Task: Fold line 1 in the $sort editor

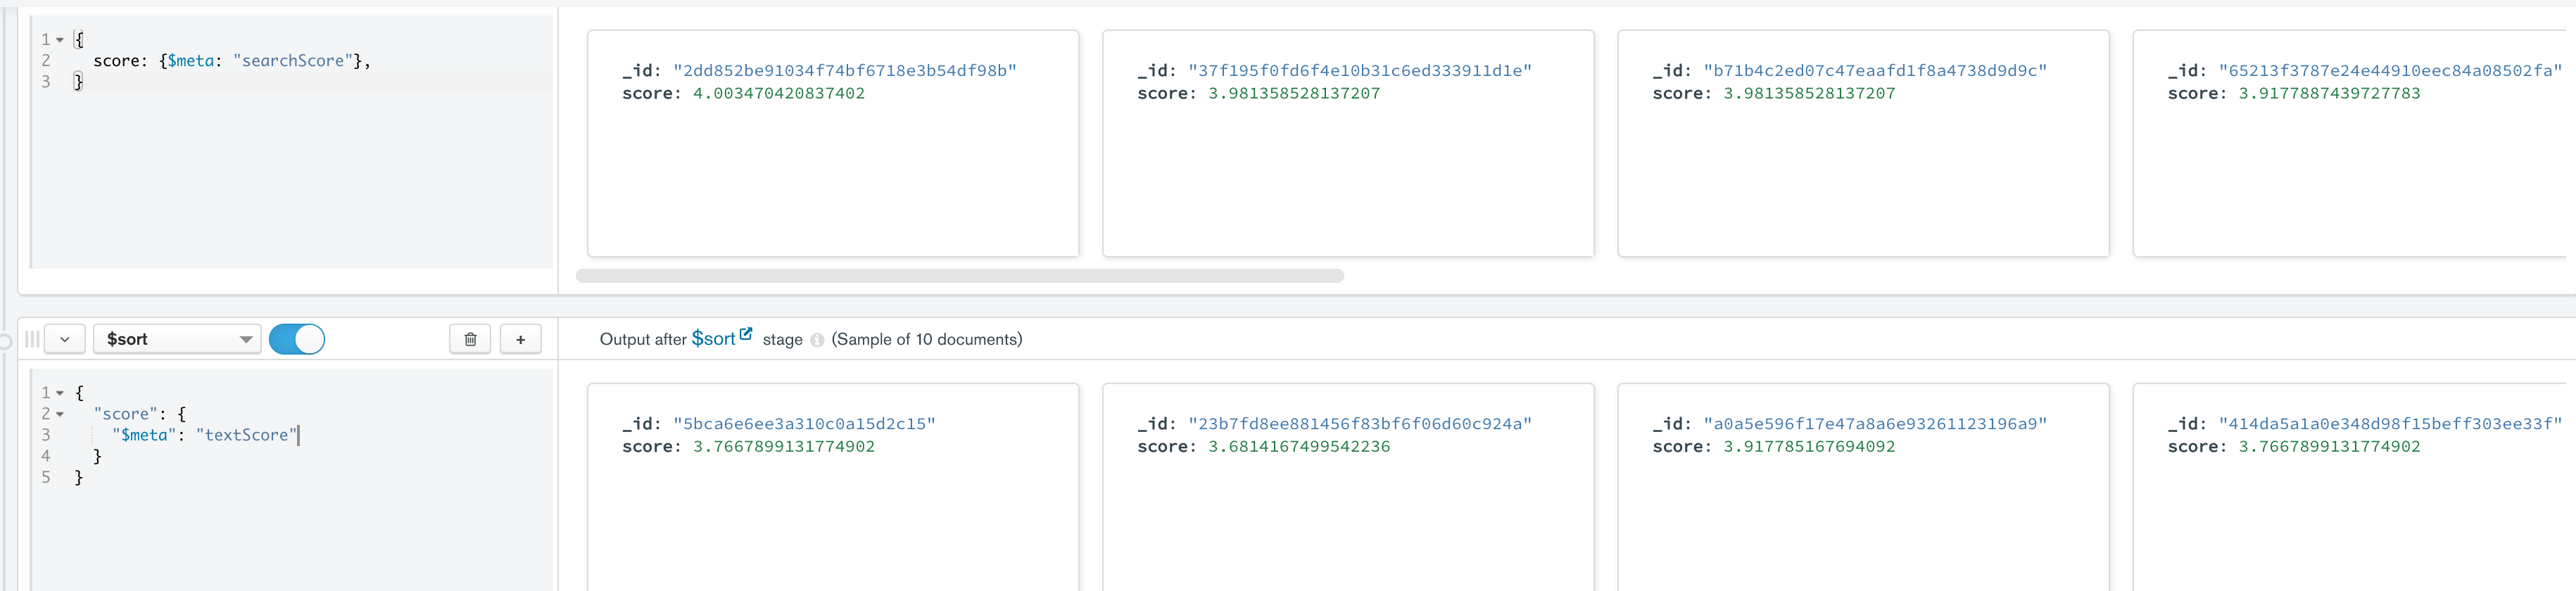Action: coord(60,393)
